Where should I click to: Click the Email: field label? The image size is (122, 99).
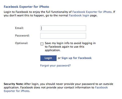point(19,28)
